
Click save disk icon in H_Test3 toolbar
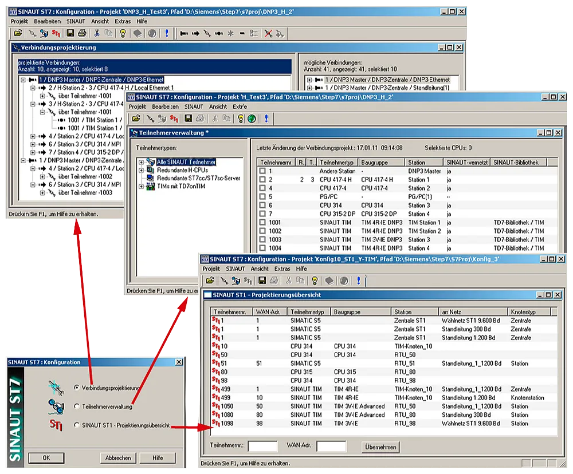coord(188,118)
